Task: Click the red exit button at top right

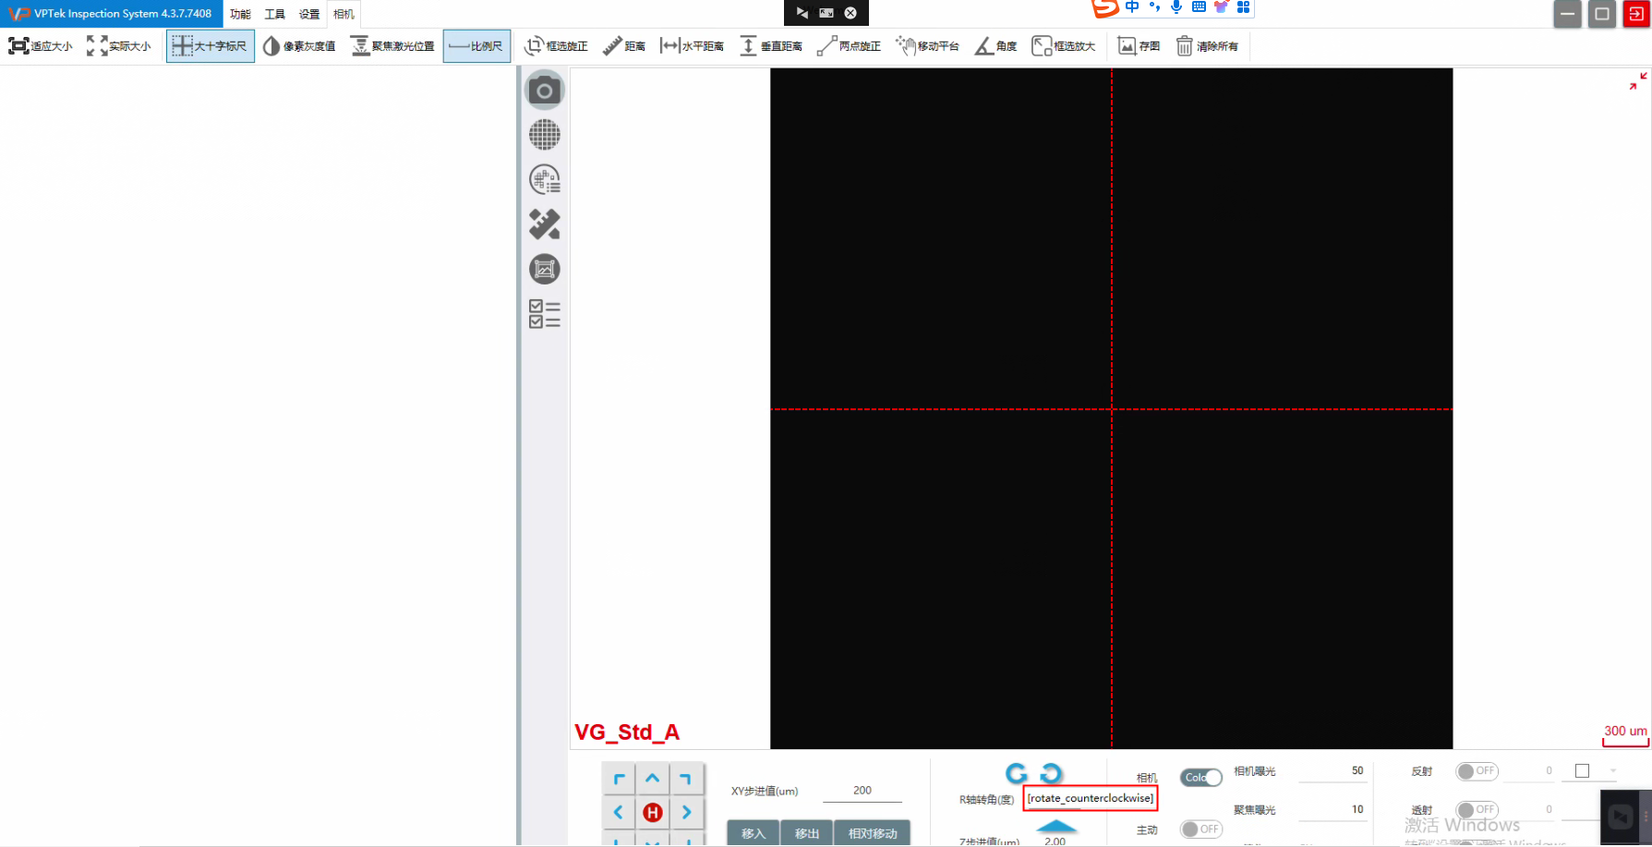Action: 1636,14
